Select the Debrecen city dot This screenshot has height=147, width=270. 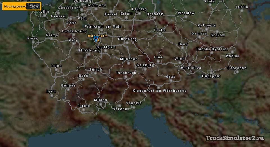(x=237, y=72)
